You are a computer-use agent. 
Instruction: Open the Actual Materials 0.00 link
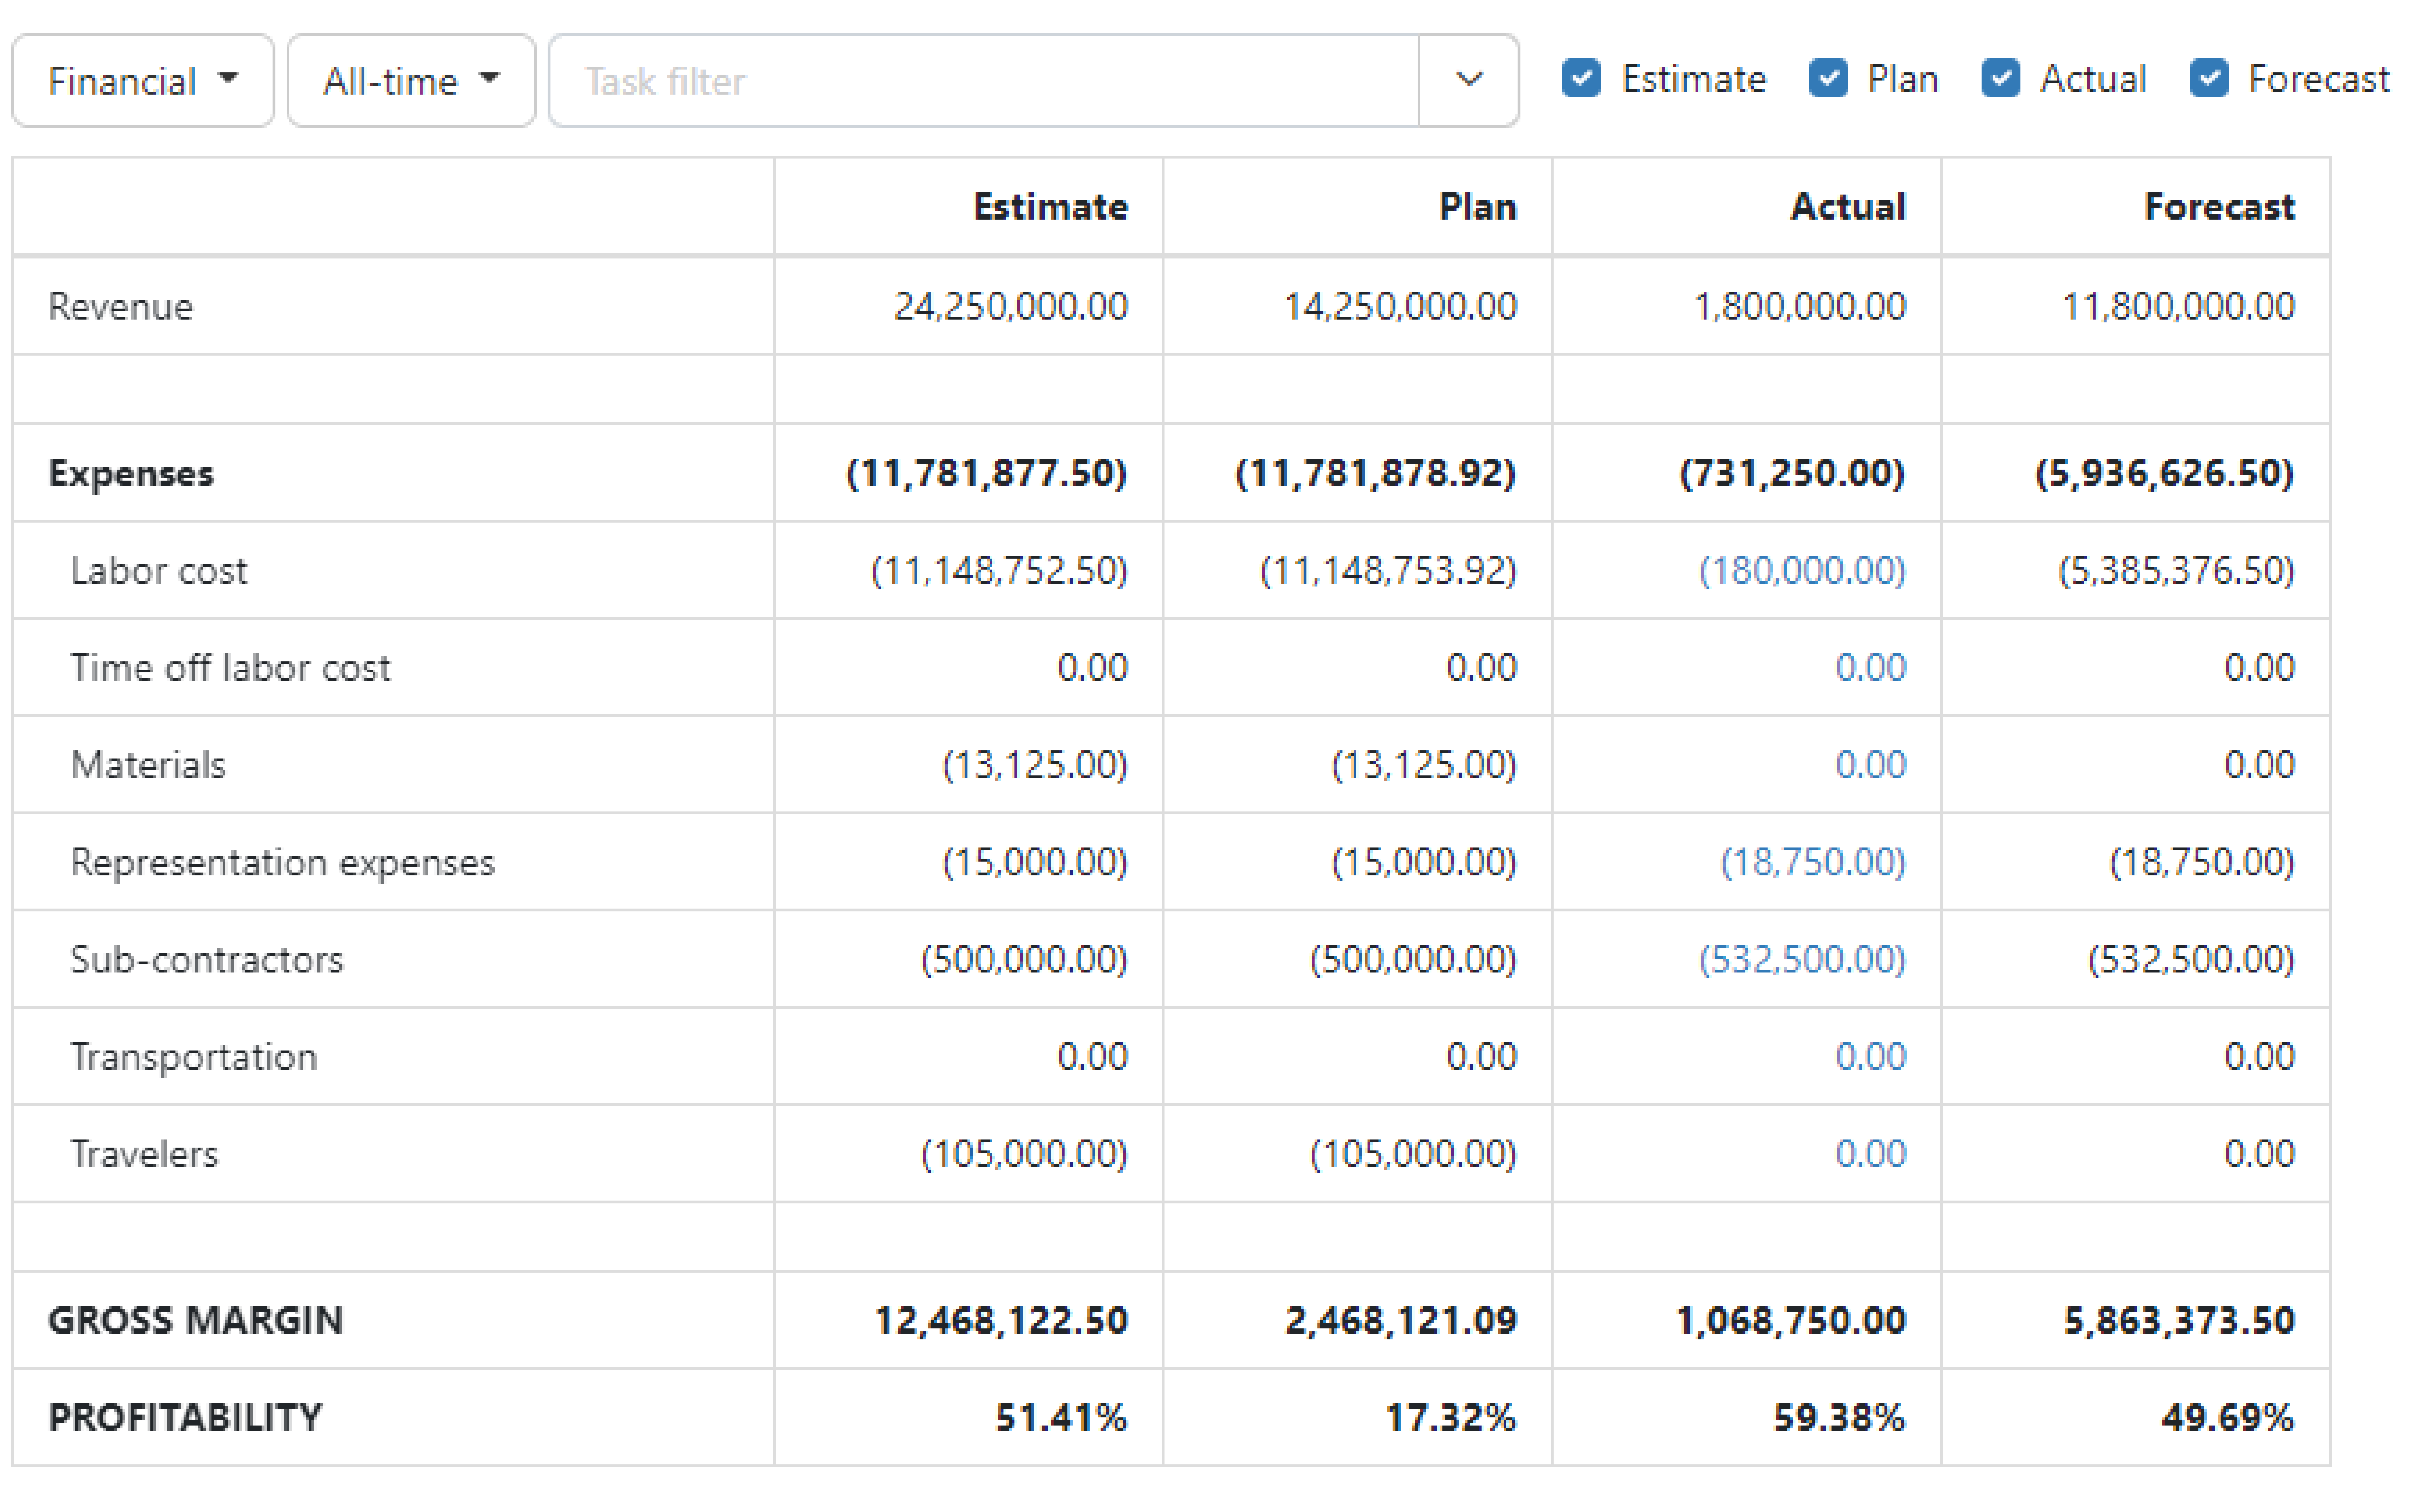(1871, 765)
